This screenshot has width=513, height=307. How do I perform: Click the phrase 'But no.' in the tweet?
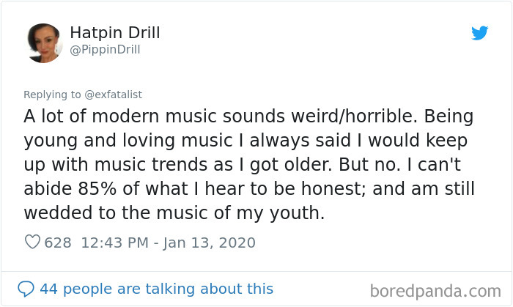tap(369, 164)
